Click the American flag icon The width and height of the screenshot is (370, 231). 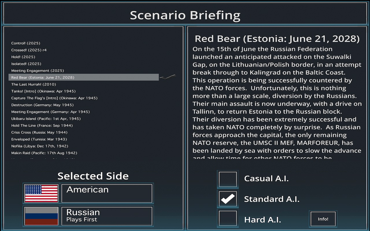(41, 193)
